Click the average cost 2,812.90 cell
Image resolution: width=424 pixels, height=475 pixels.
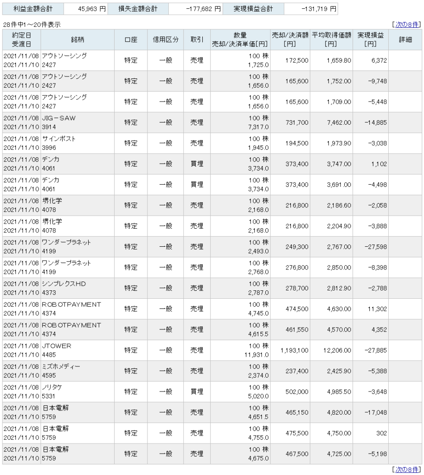point(331,288)
